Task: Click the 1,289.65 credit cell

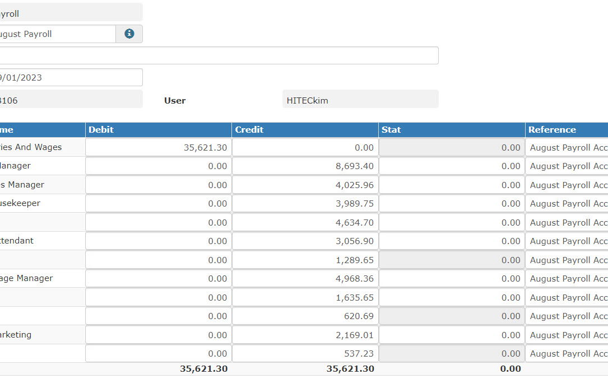Action: pyautogui.click(x=305, y=260)
